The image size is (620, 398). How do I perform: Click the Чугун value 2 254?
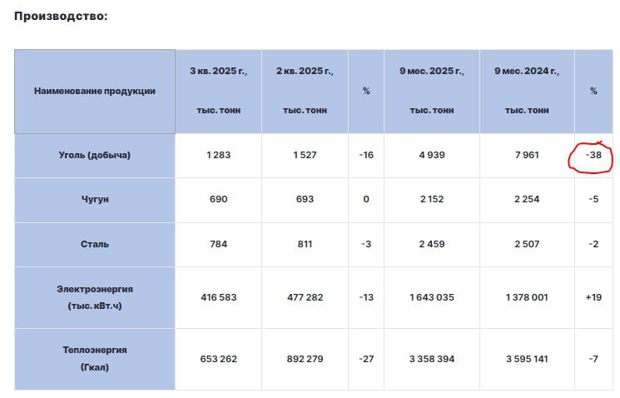tap(527, 199)
